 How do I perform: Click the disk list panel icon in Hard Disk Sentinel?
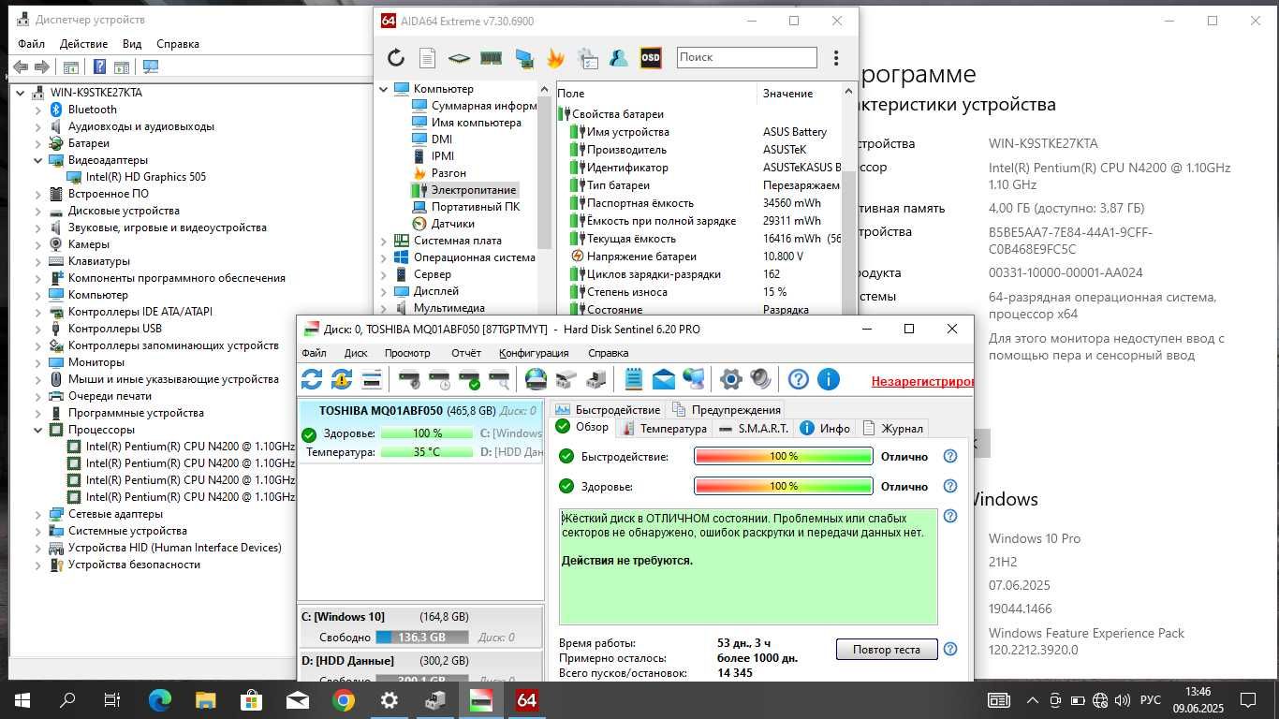372,379
